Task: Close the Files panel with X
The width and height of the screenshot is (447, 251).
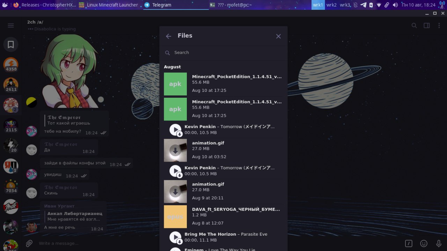Action: (278, 36)
